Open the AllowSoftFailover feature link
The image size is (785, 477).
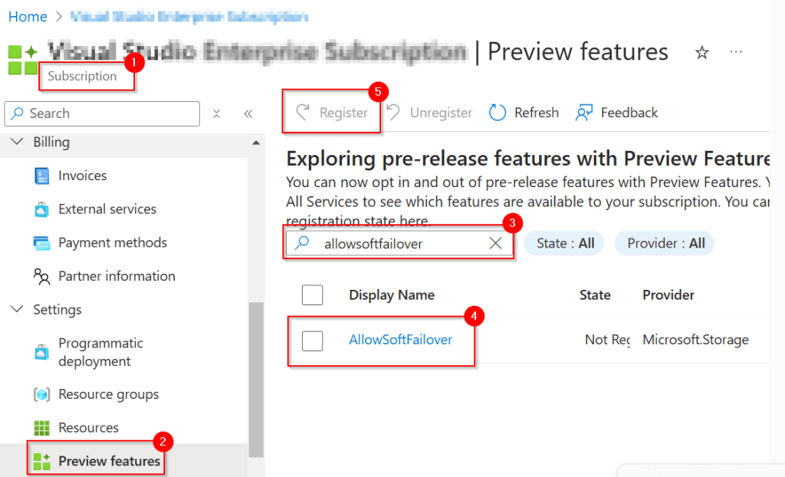(400, 340)
